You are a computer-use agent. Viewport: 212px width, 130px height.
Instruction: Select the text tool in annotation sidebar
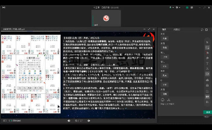pos(207,63)
